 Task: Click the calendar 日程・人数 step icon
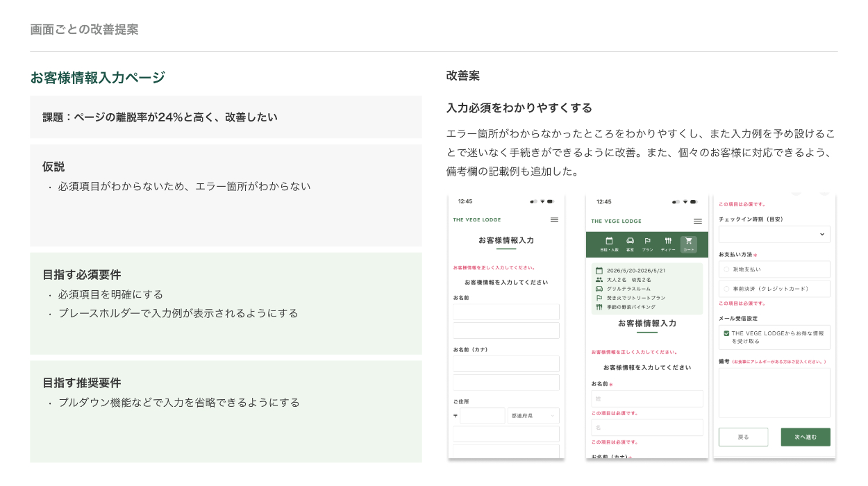coord(609,242)
